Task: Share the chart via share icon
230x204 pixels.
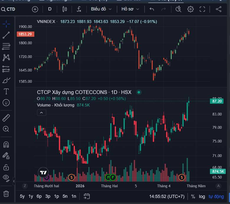Action: point(218,9)
